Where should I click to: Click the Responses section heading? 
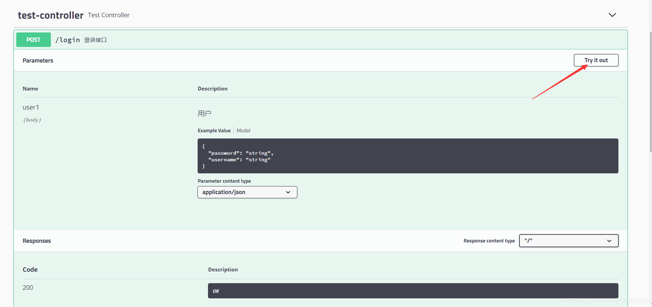(37, 241)
